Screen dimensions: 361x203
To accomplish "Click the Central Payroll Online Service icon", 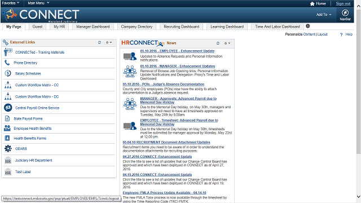I will [x=8, y=108].
